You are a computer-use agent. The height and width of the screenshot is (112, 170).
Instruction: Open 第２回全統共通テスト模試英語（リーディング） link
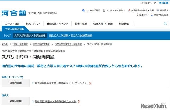pos(61,83)
